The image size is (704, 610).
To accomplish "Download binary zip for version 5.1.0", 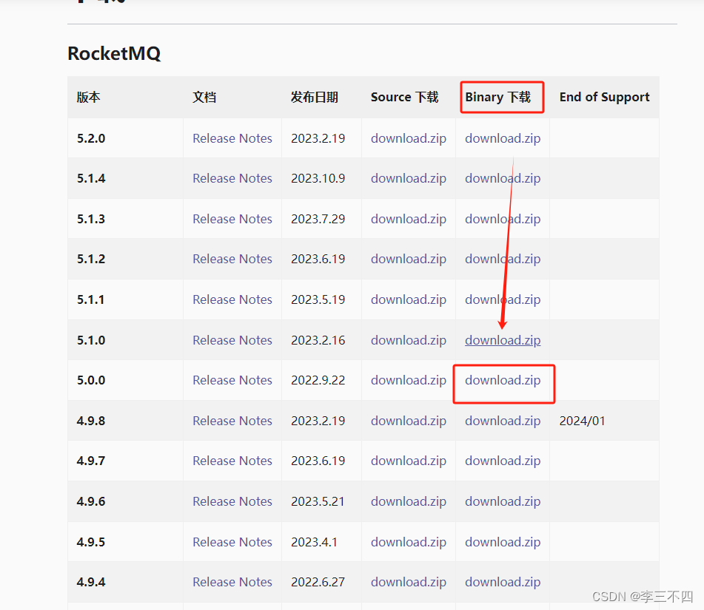I will coord(503,340).
